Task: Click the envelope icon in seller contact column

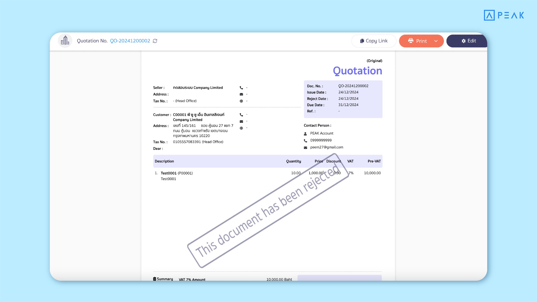Action: point(241,94)
